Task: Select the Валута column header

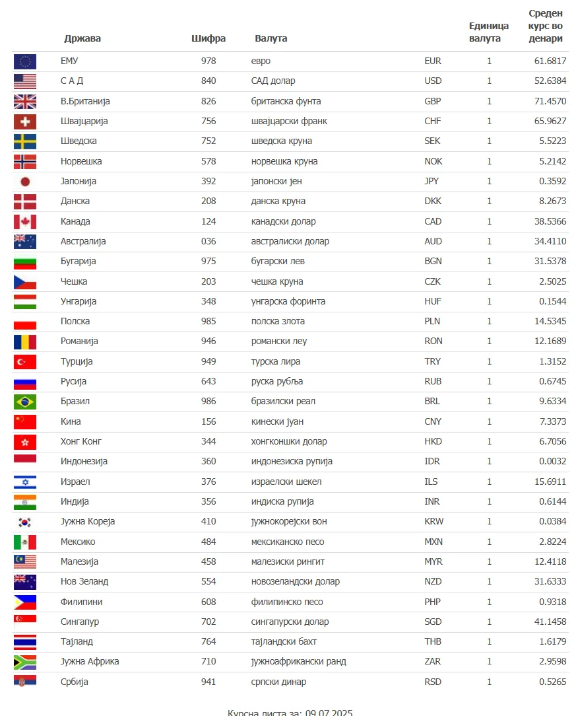Action: (x=271, y=38)
